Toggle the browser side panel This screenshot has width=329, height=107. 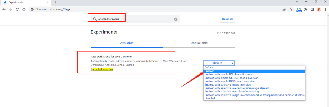(312, 9)
